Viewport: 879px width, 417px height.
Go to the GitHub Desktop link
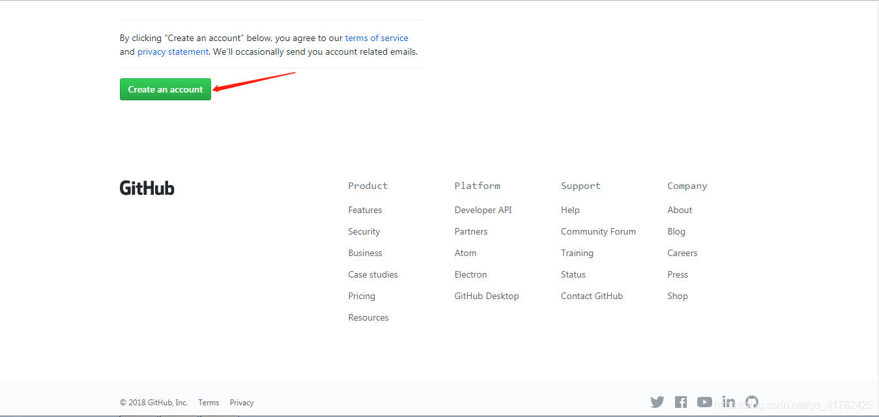pyautogui.click(x=487, y=296)
